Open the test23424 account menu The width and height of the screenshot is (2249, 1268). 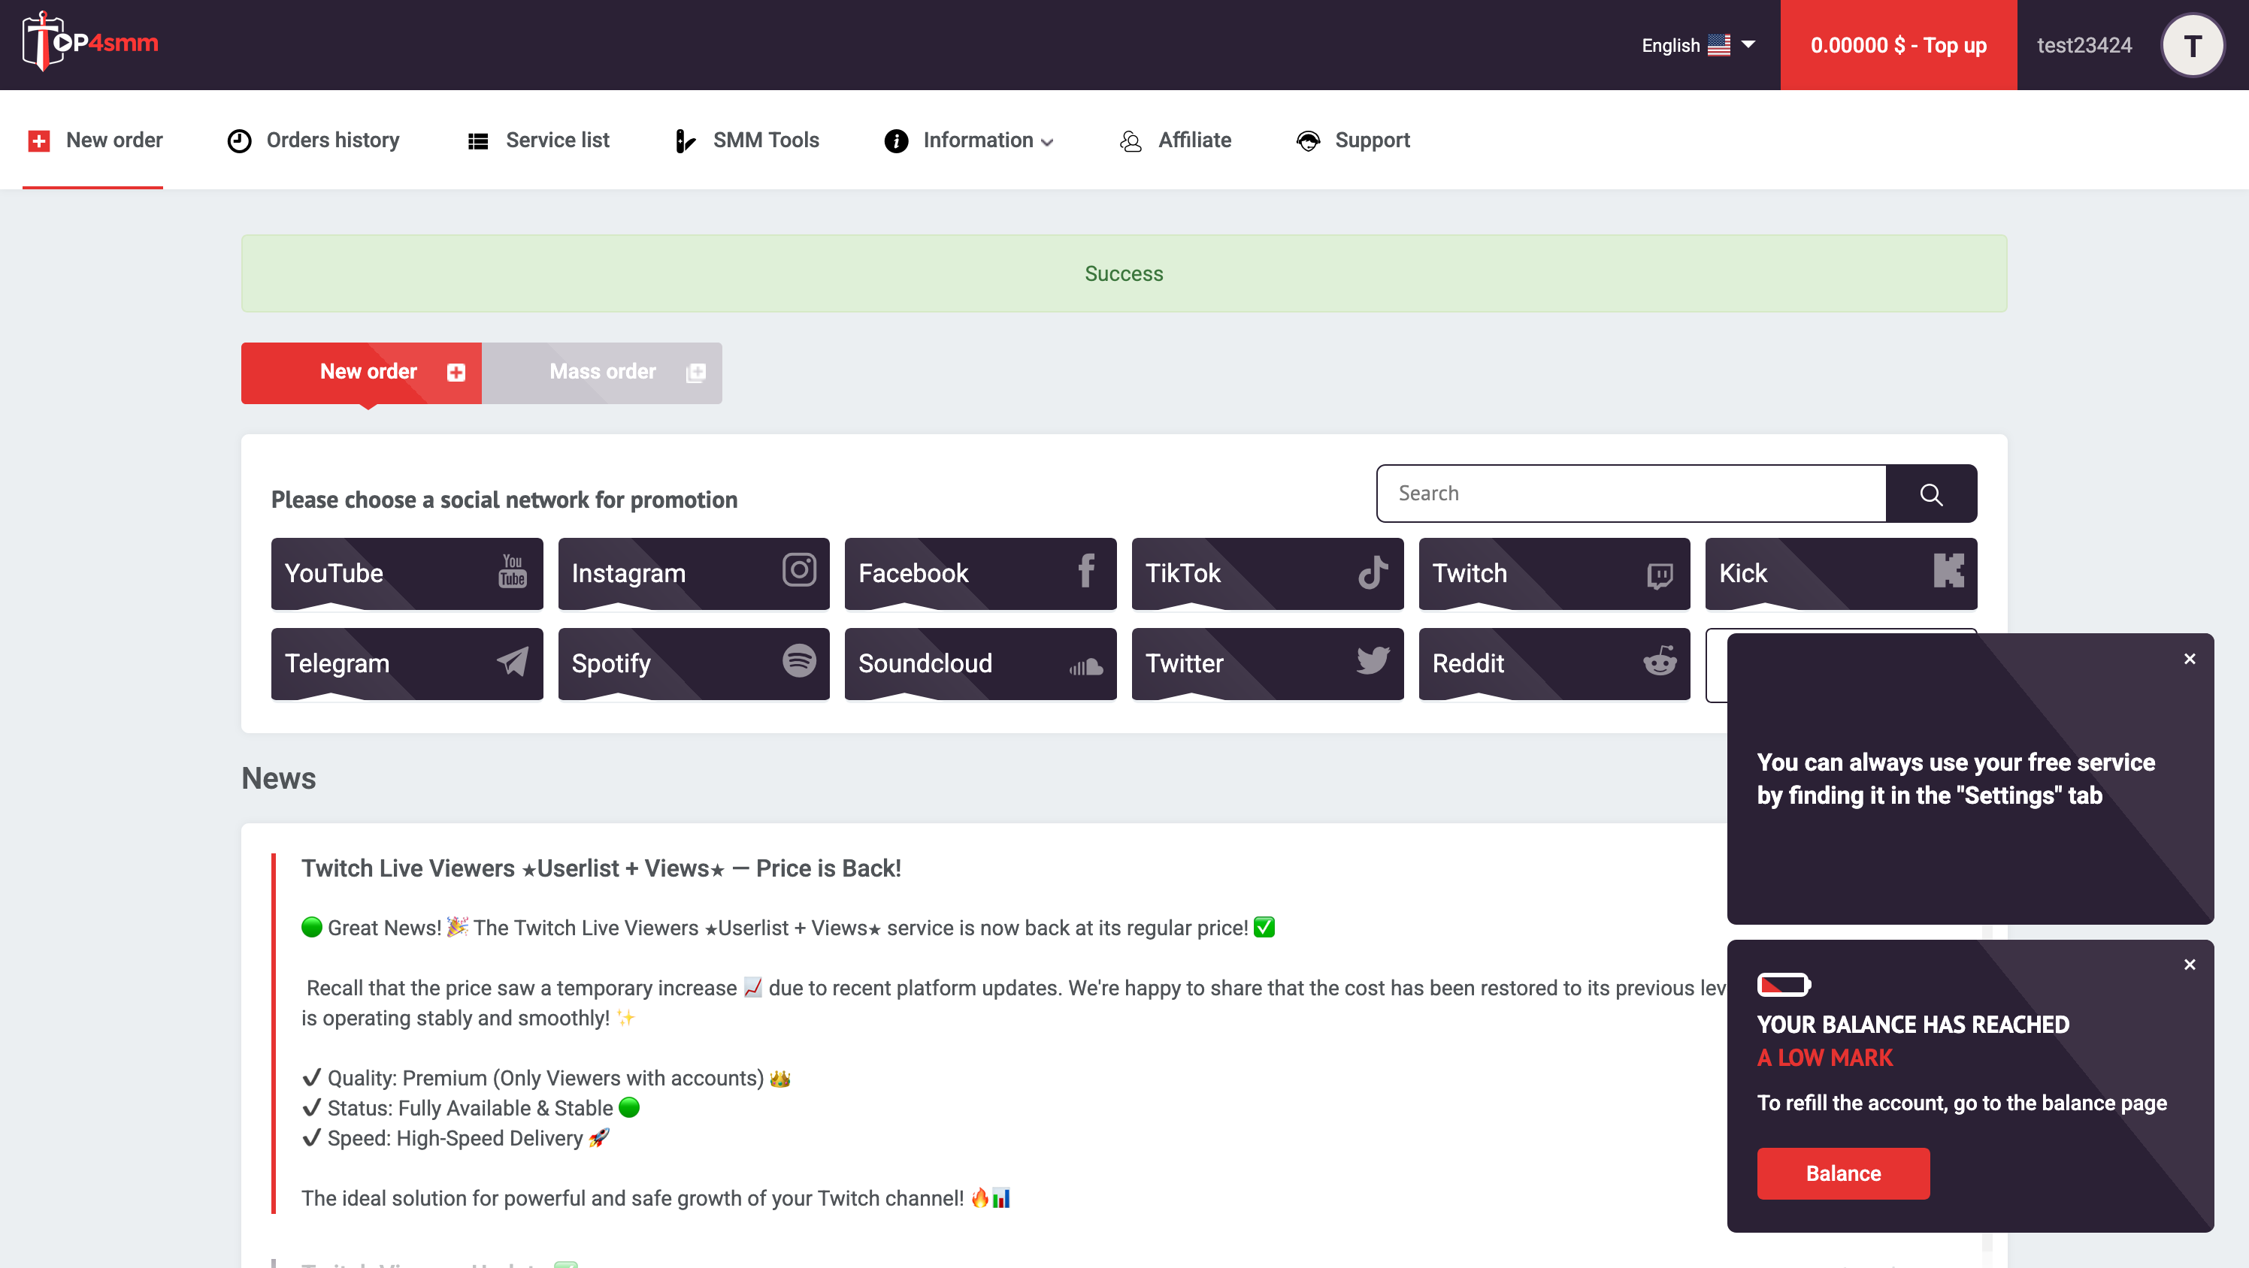[2084, 45]
